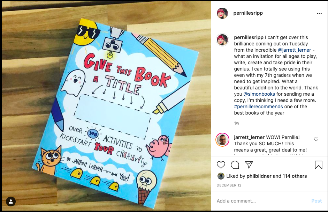The height and width of the screenshot is (212, 328).
Task: Open pernillesripp header profile picture
Action: (222, 13)
